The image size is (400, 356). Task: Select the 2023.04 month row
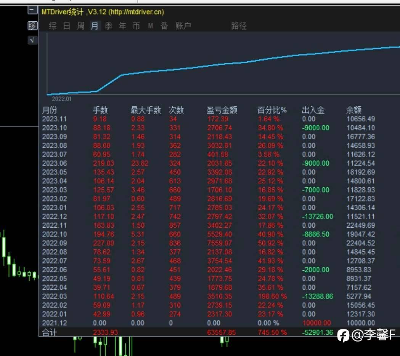(209, 181)
